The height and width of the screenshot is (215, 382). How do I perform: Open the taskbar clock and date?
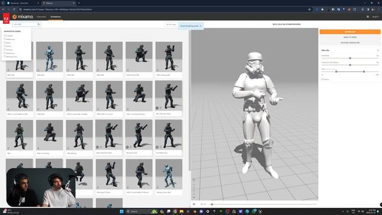click(372, 211)
